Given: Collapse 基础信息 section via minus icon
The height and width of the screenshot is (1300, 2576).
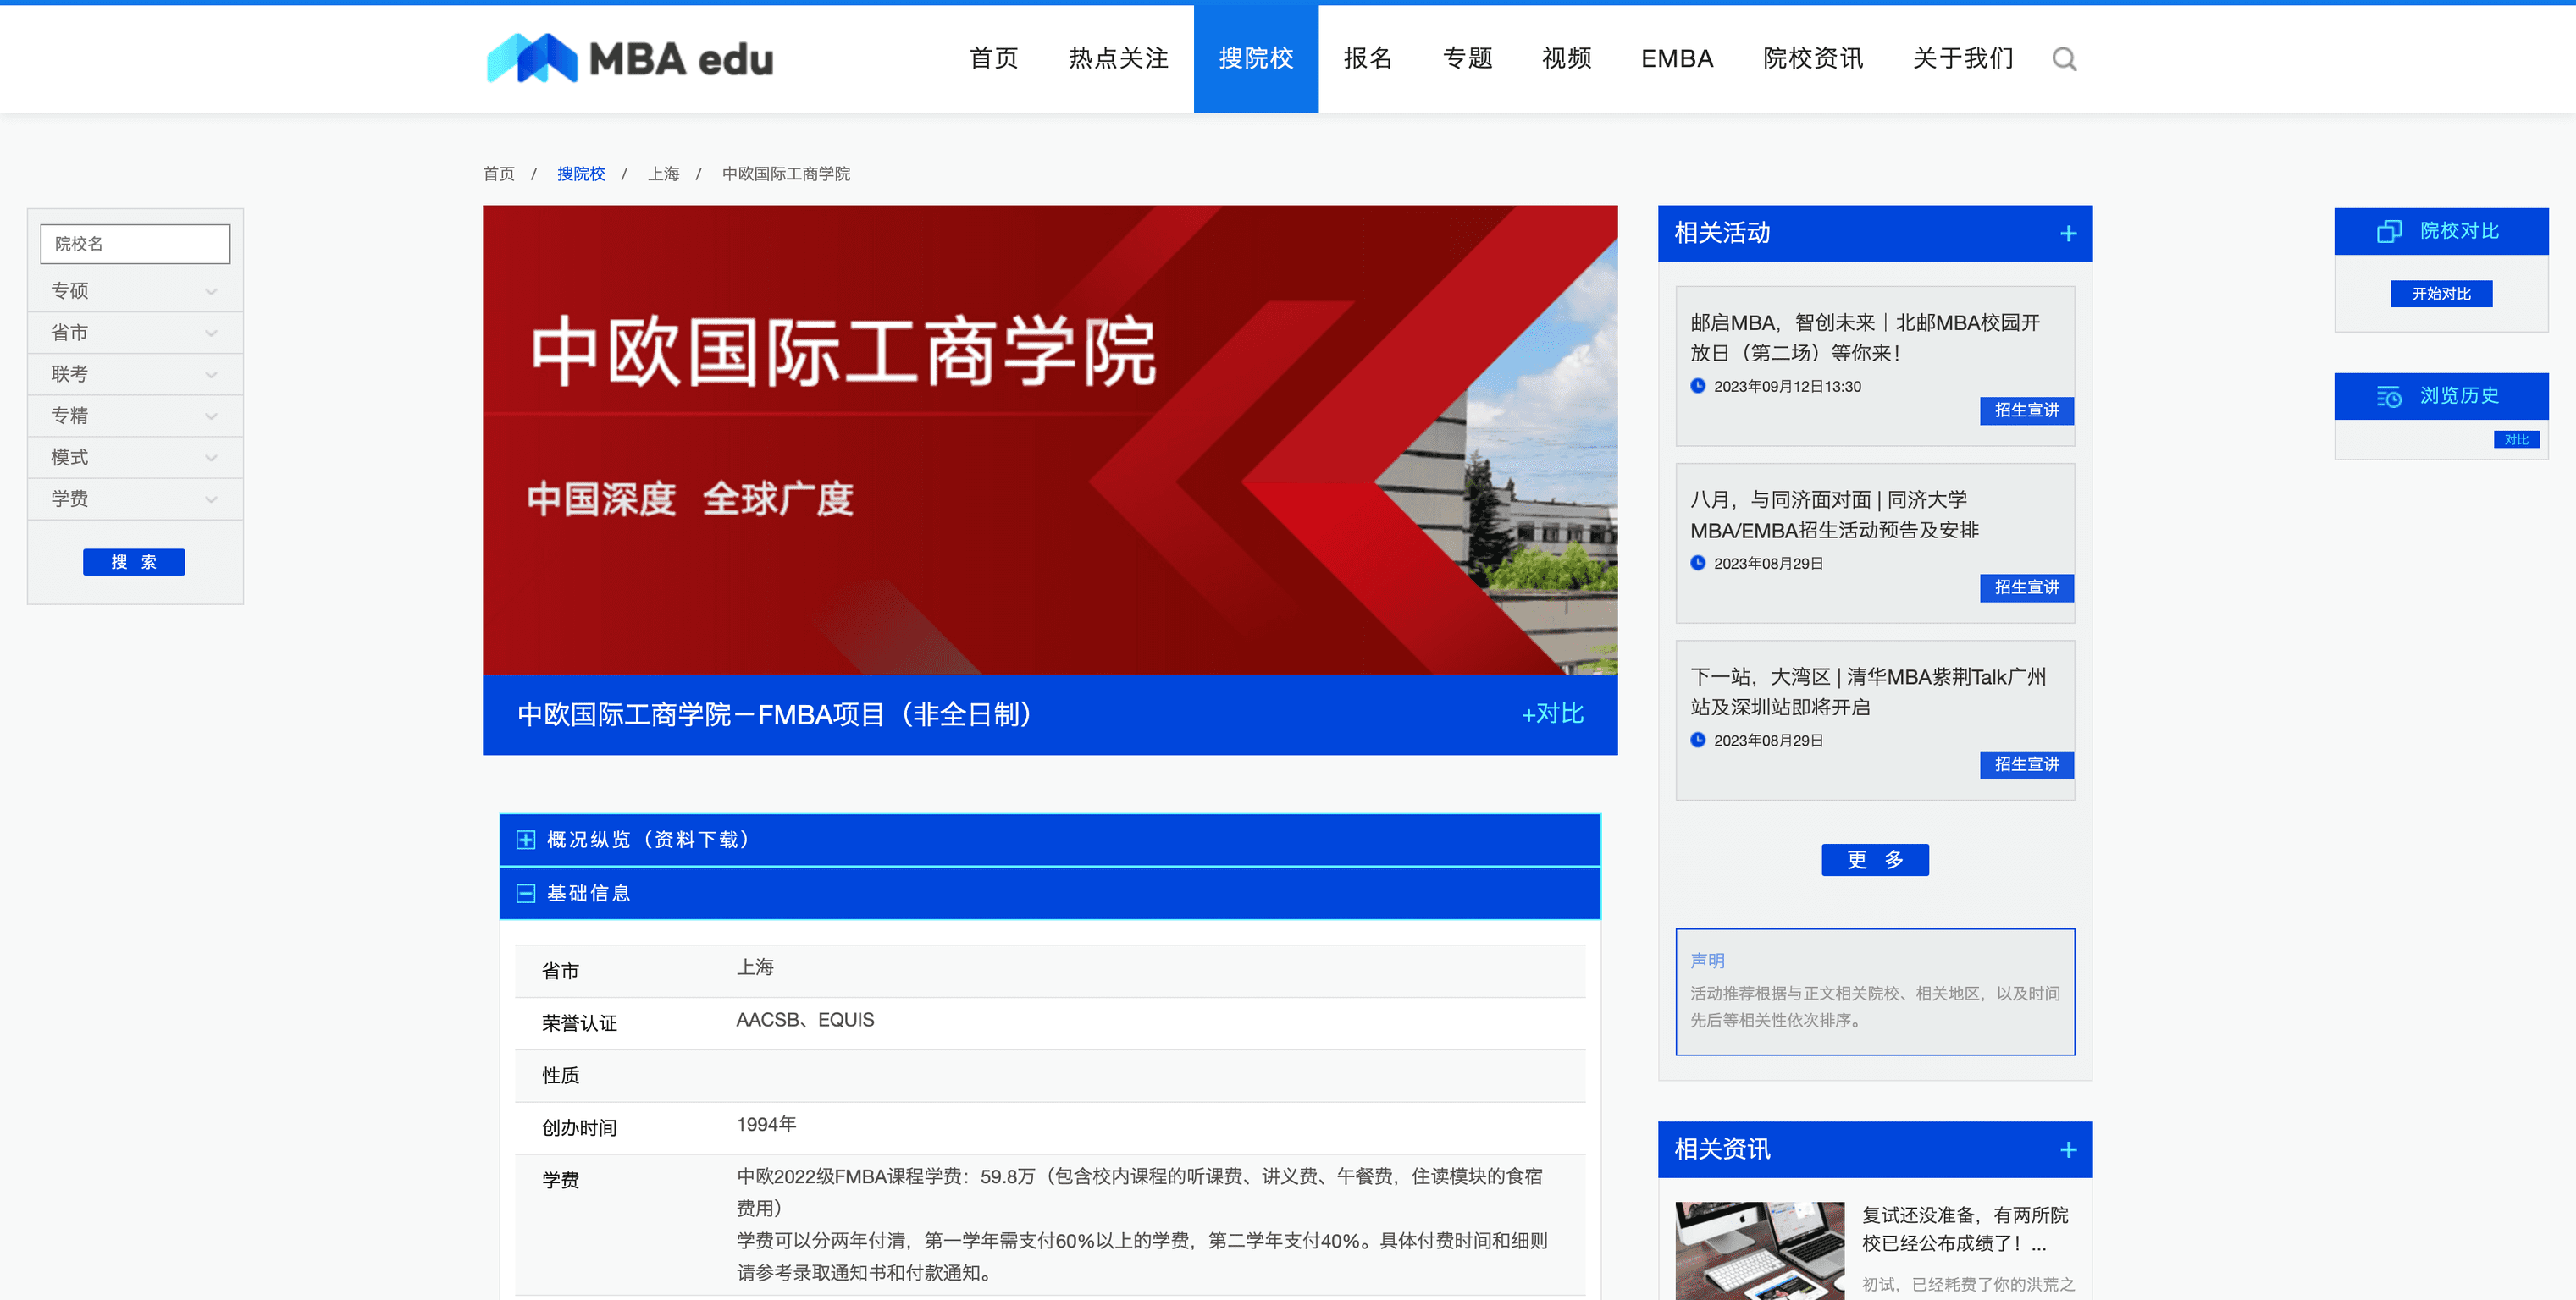Looking at the screenshot, I should (525, 893).
